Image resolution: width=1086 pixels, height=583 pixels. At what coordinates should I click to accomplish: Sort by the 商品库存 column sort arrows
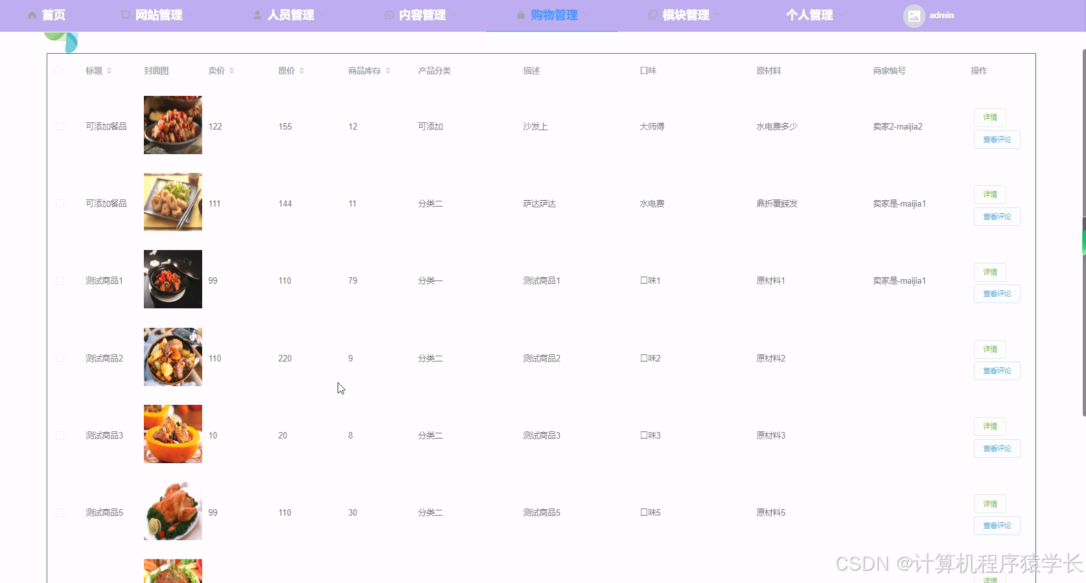click(387, 71)
